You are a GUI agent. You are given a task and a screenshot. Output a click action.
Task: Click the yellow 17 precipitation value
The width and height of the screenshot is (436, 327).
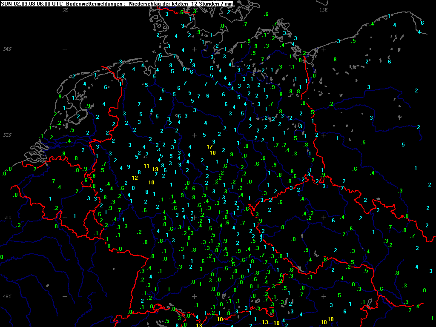coord(209,146)
